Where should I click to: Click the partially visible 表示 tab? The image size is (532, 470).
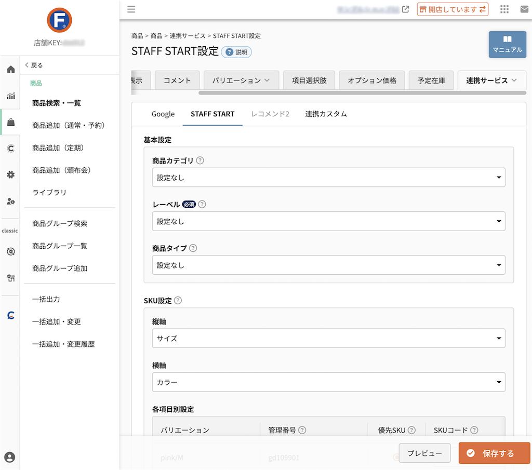(x=140, y=80)
